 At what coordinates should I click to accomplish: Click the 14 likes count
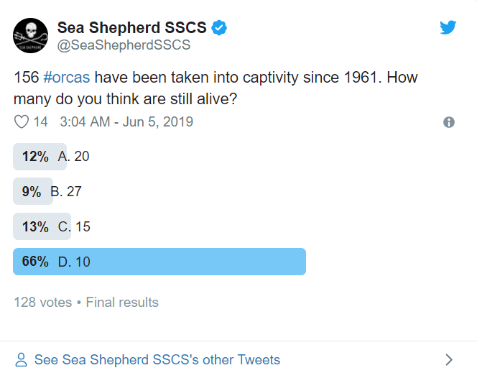[40, 122]
